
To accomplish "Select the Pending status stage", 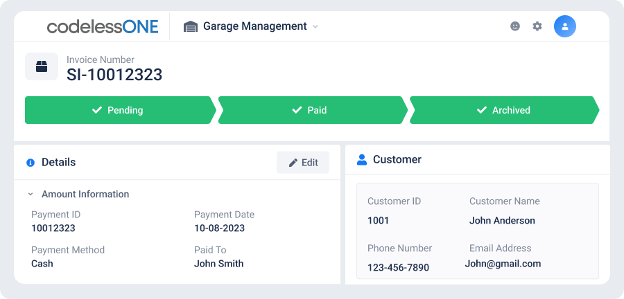I will [120, 110].
